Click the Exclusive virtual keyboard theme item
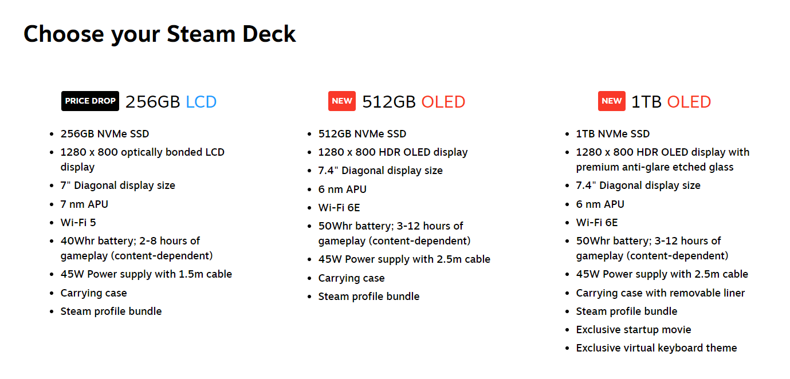The width and height of the screenshot is (790, 379). tap(657, 348)
